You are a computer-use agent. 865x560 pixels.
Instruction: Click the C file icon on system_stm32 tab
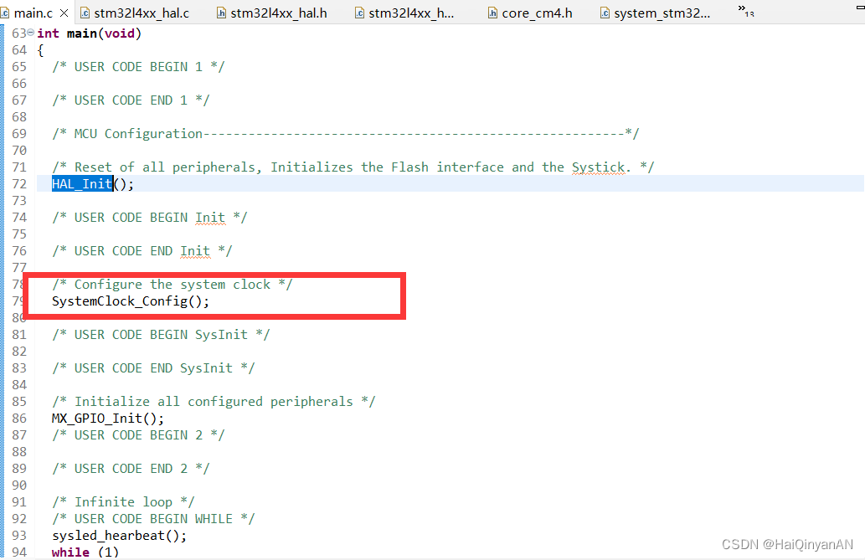(604, 13)
